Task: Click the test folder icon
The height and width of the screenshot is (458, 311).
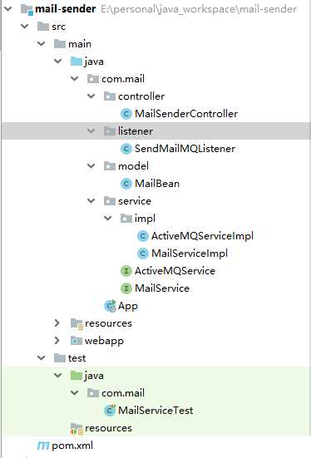Action: point(60,358)
